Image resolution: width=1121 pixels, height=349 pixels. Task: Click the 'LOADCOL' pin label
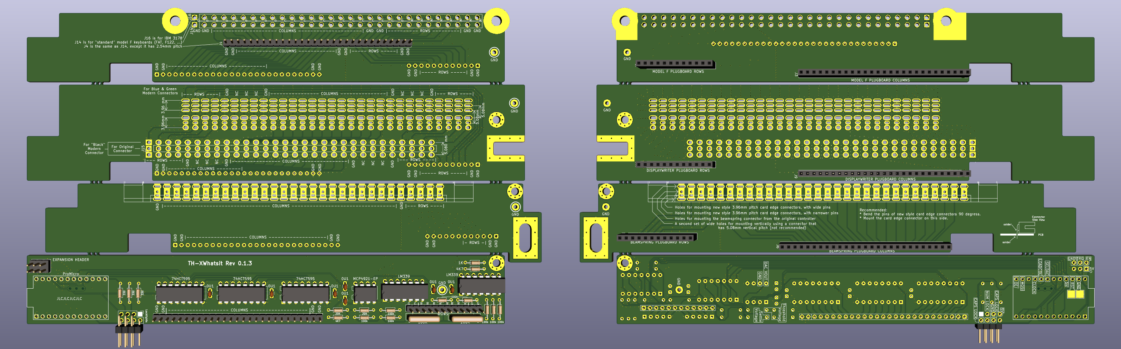(1040, 267)
